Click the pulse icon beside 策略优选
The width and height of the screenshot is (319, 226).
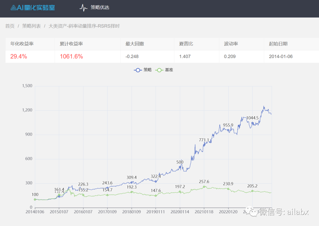click(x=83, y=8)
